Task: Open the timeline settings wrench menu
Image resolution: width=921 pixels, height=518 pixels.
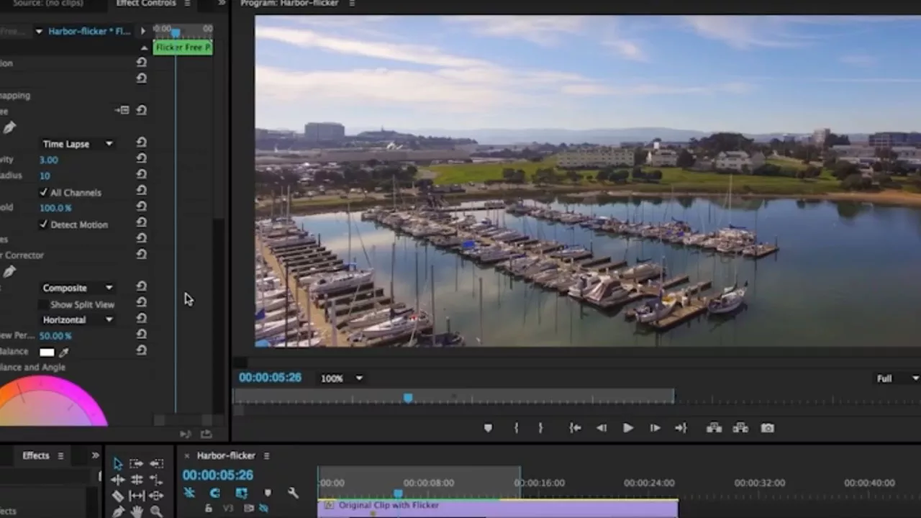Action: [x=293, y=493]
